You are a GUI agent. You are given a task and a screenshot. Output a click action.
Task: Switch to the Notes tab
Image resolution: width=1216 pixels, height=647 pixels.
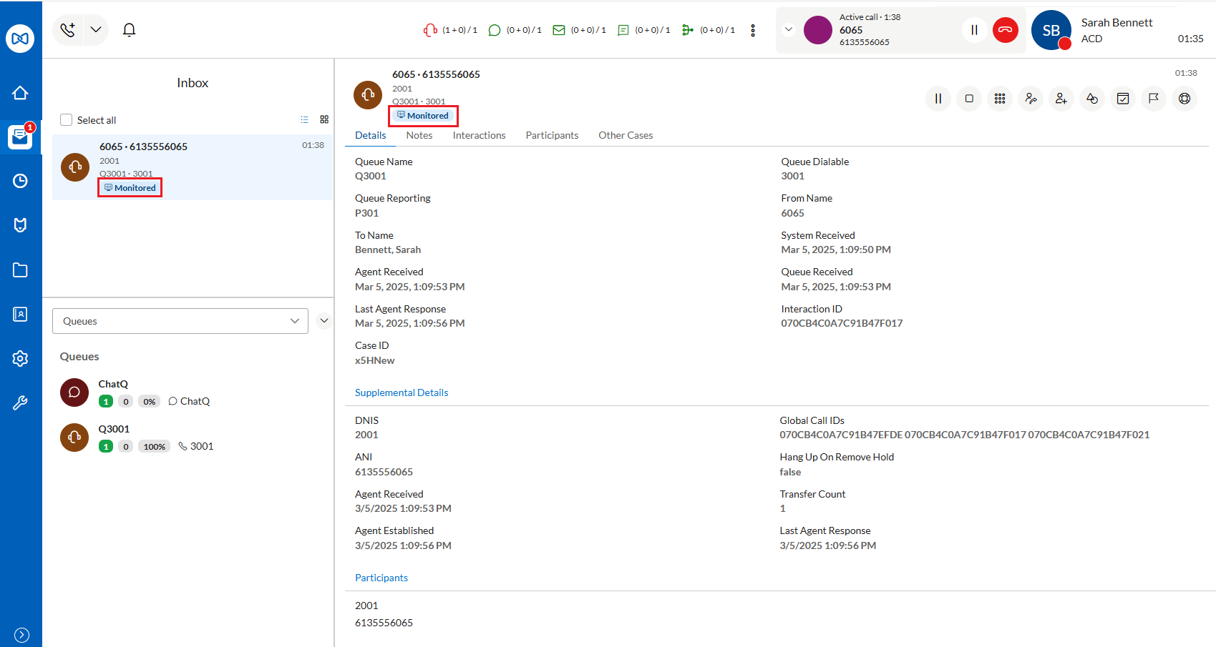[419, 135]
